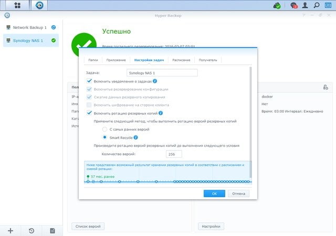Select the earliest versions rotation radio button
The image size is (336, 236).
click(x=104, y=129)
